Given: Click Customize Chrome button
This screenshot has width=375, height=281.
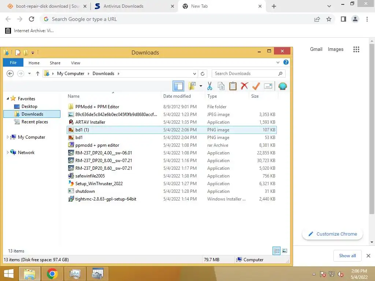Looking at the screenshot, I should tap(333, 234).
